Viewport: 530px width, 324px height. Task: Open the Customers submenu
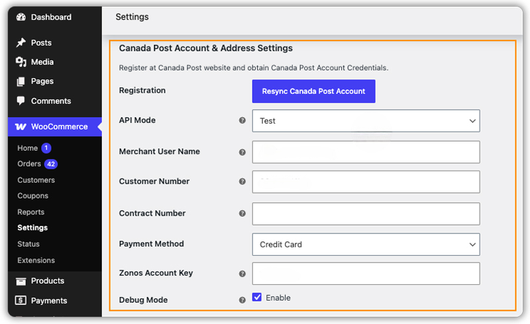[x=36, y=180]
